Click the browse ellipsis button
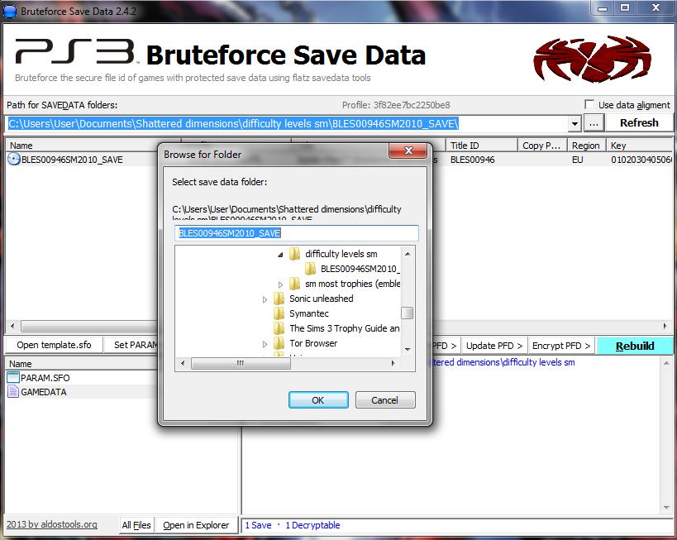This screenshot has width=677, height=540. pos(594,123)
